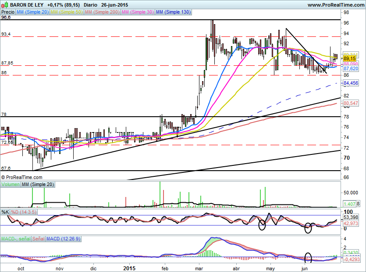Viewport: 366px width, 272px height.
Task: Click the feb month marker
Action: coord(165,268)
